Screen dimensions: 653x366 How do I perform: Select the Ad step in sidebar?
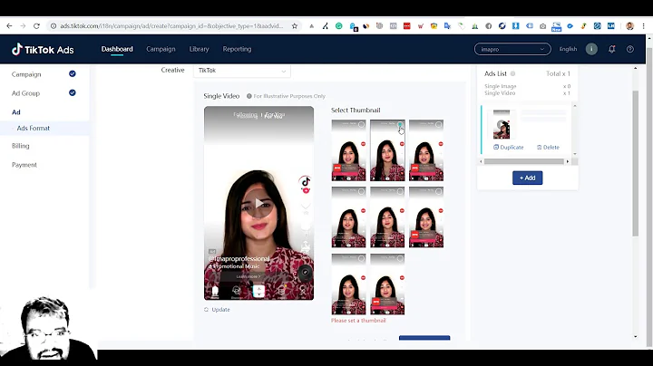[16, 112]
